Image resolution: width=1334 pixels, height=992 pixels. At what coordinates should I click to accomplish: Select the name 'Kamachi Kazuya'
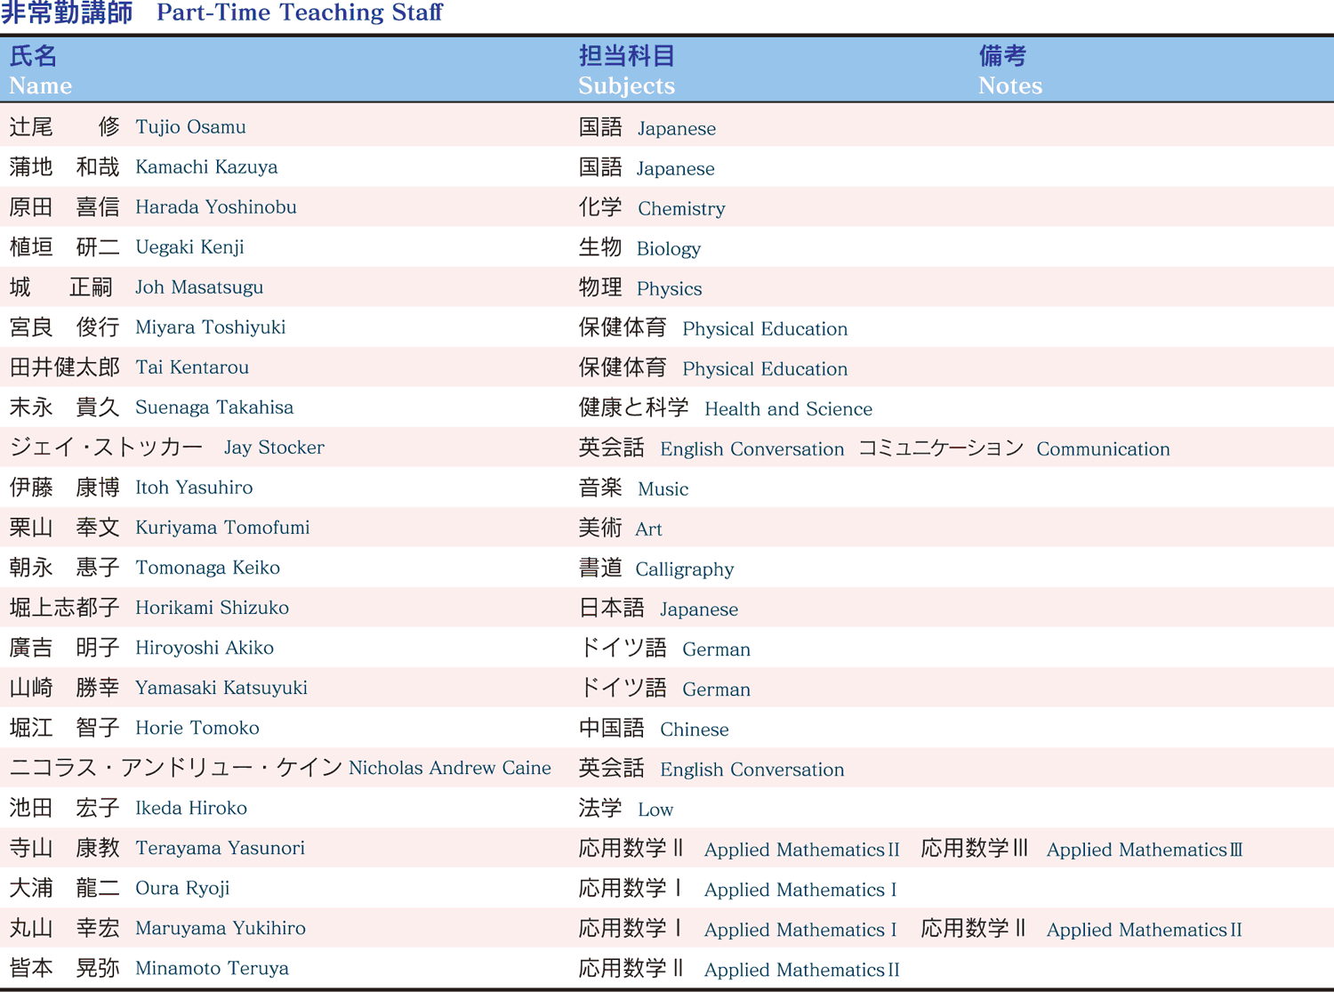point(206,166)
